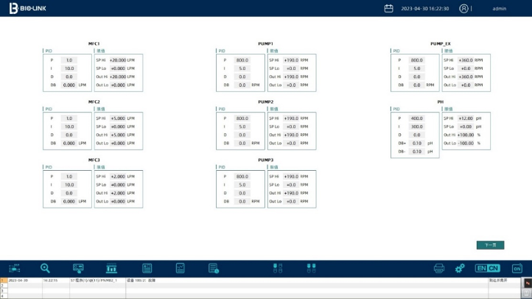Viewport: 532px width, 299px height.
Task: Select PUMP_EX Out Hi value field
Action: click(465, 76)
